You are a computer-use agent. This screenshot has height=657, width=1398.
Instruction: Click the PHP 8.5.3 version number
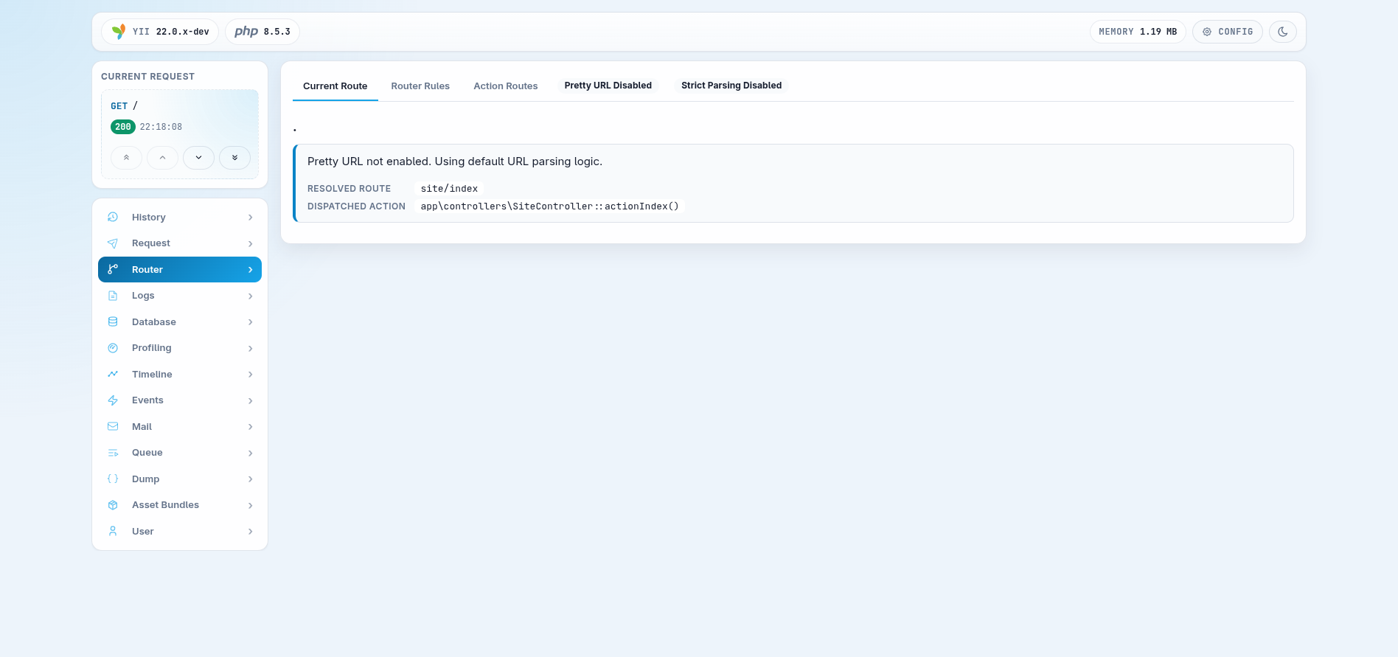coord(277,32)
